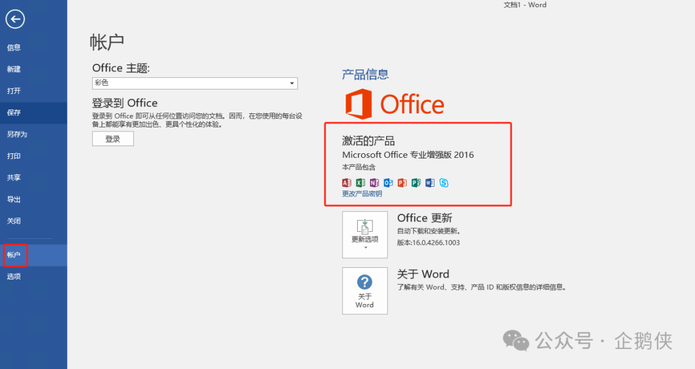
Task: Click the PowerPoint app icon
Action: pyautogui.click(x=402, y=183)
